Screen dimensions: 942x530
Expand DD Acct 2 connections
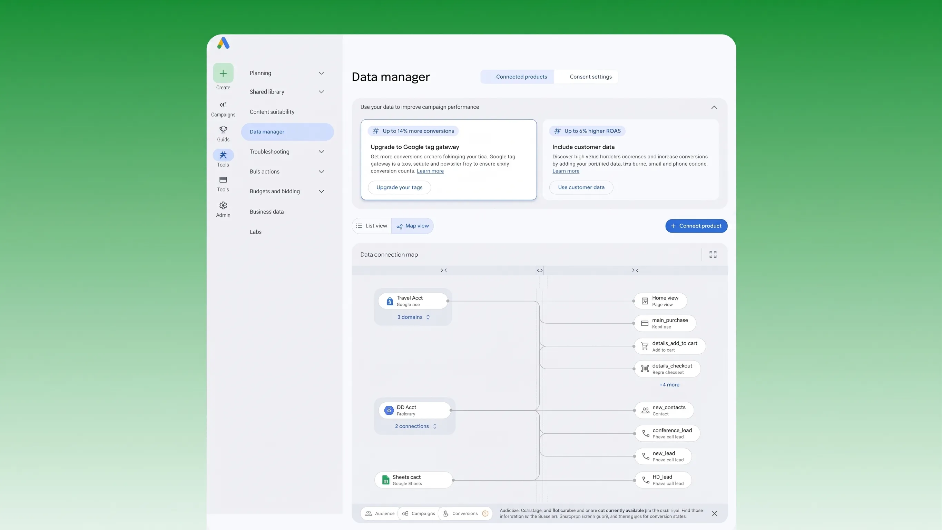click(416, 426)
